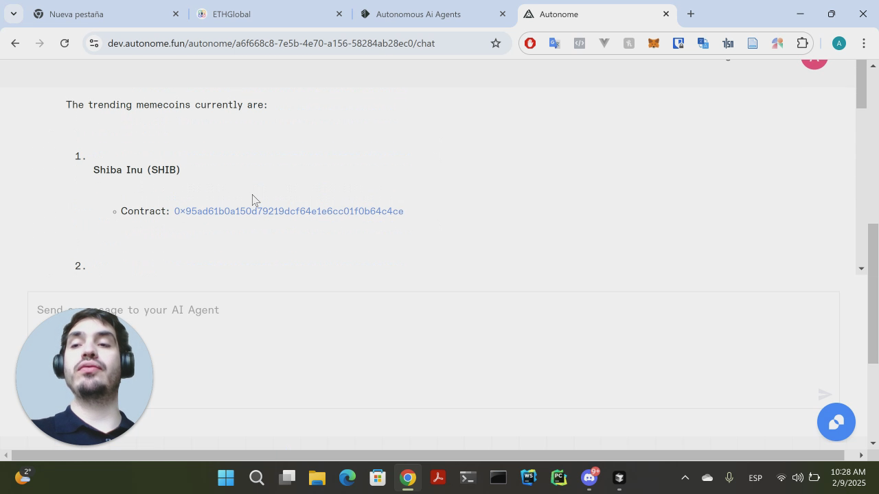Screen dimensions: 879x494
Task: Open Adobe Acrobat from taskbar
Action: [x=438, y=478]
